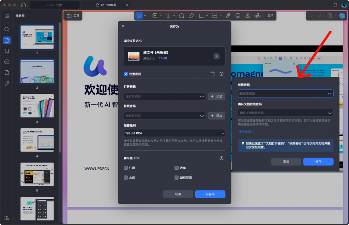349x225 pixels.
Task: Click the trash icon beside 设置密码
Action: (213, 74)
